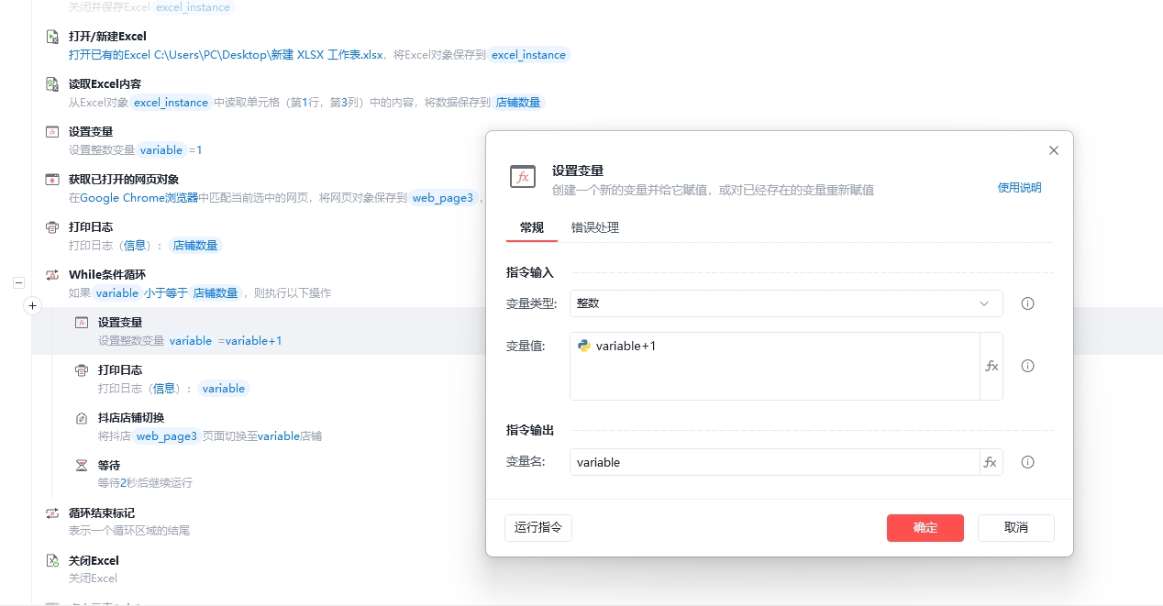The width and height of the screenshot is (1163, 606).
Task: Click the fx icon beside variable value field
Action: coord(991,366)
